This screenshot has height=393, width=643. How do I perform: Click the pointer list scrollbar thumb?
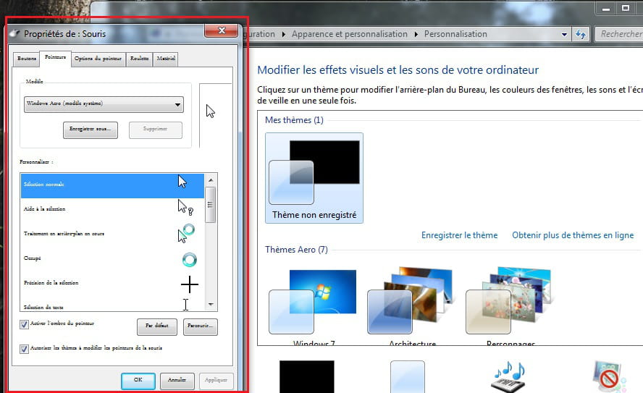211,205
